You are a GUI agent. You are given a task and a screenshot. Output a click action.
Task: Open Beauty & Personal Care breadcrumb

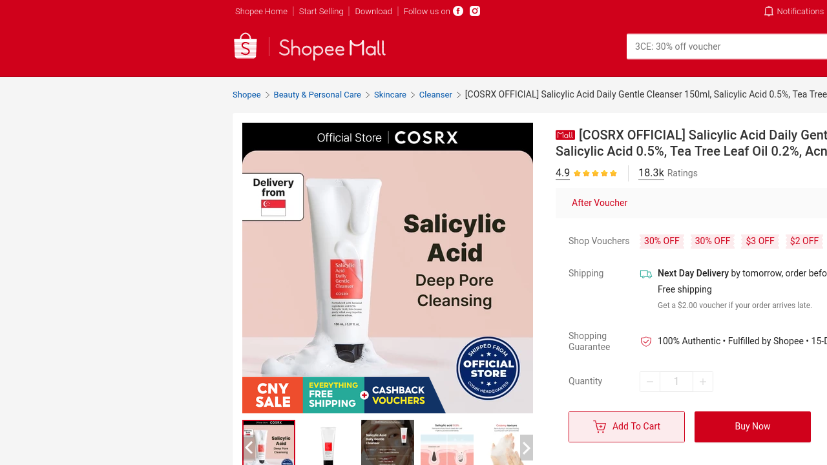(317, 95)
